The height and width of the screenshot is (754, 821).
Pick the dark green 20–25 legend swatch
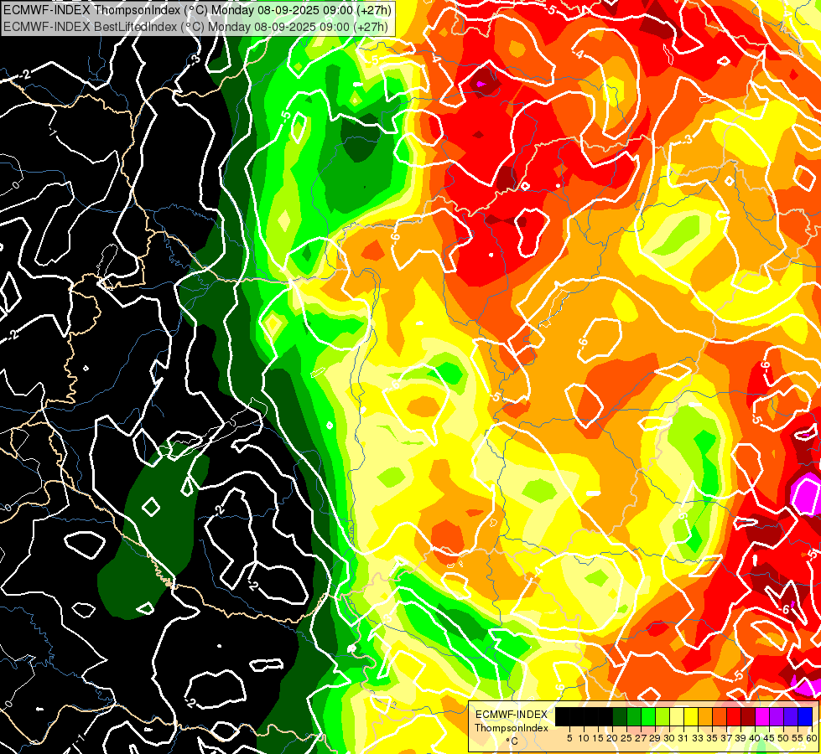(x=620, y=717)
